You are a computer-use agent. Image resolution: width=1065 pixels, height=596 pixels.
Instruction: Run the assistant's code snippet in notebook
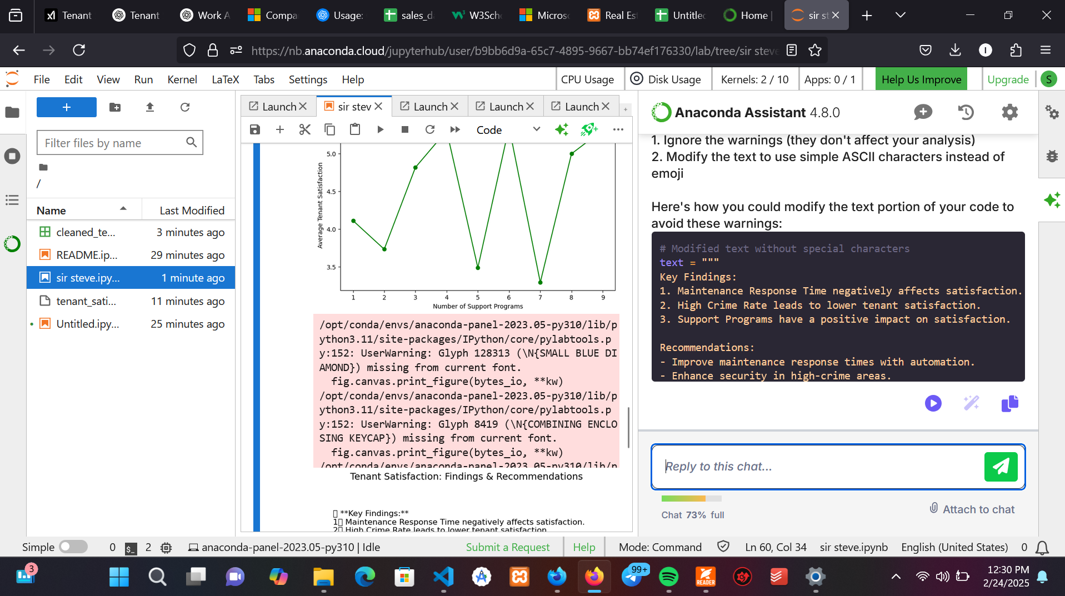point(933,403)
